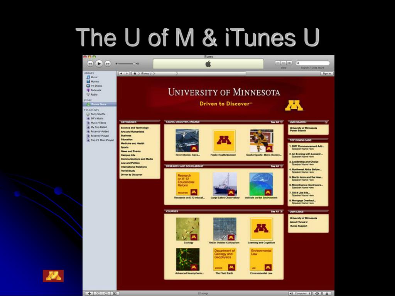Click the Arts and Humanities category

click(133, 132)
